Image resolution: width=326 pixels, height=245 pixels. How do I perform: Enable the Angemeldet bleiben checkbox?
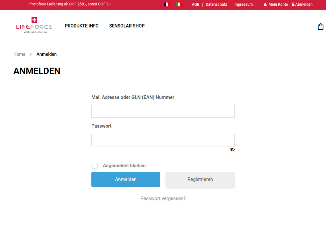coord(95,165)
